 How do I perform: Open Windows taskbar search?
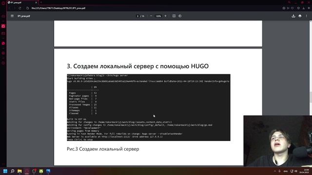click(x=13, y=171)
